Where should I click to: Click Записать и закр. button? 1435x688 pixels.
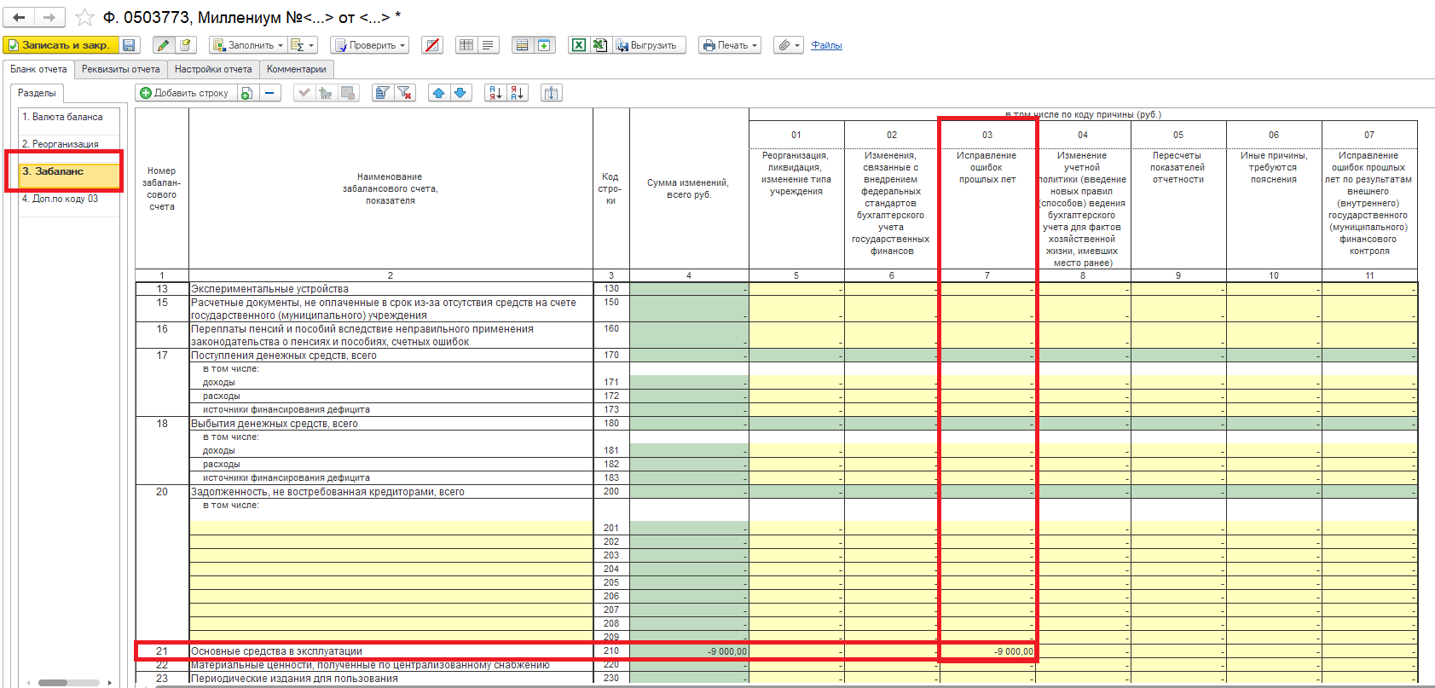point(61,45)
